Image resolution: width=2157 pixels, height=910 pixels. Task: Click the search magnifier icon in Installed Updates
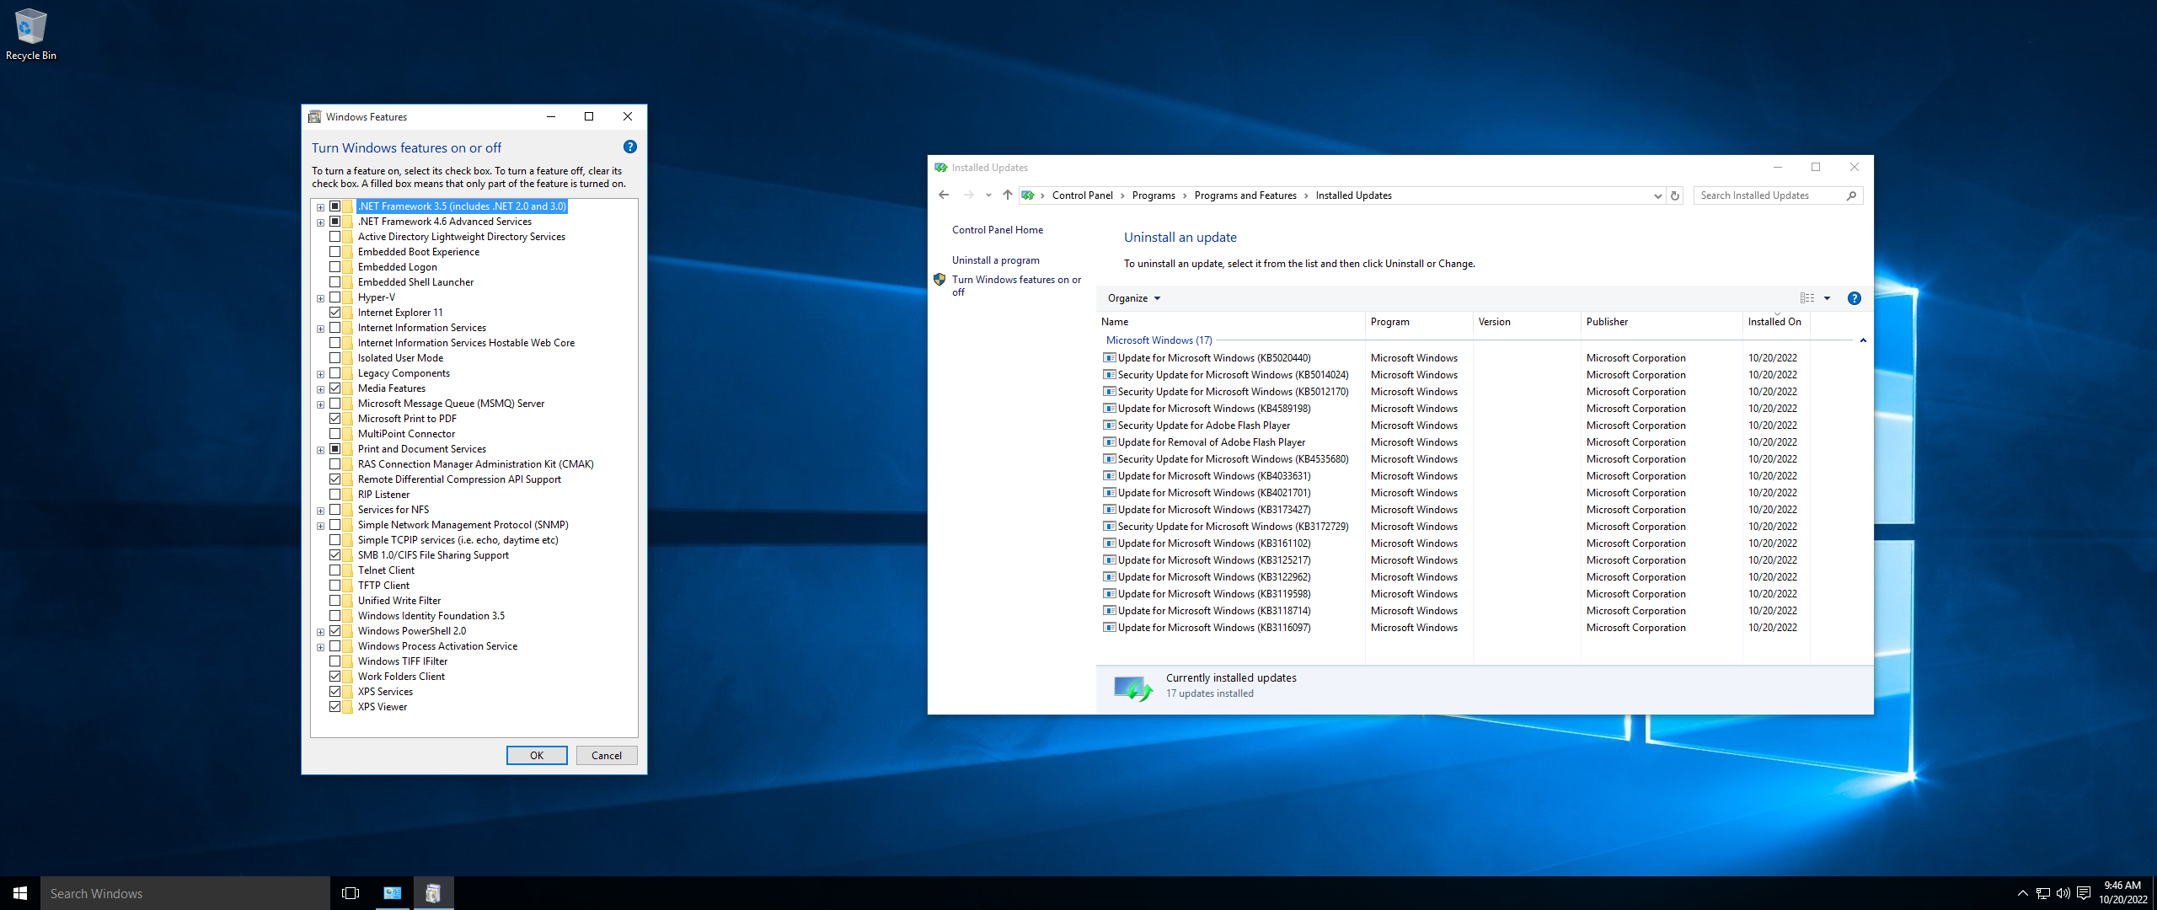click(1851, 195)
